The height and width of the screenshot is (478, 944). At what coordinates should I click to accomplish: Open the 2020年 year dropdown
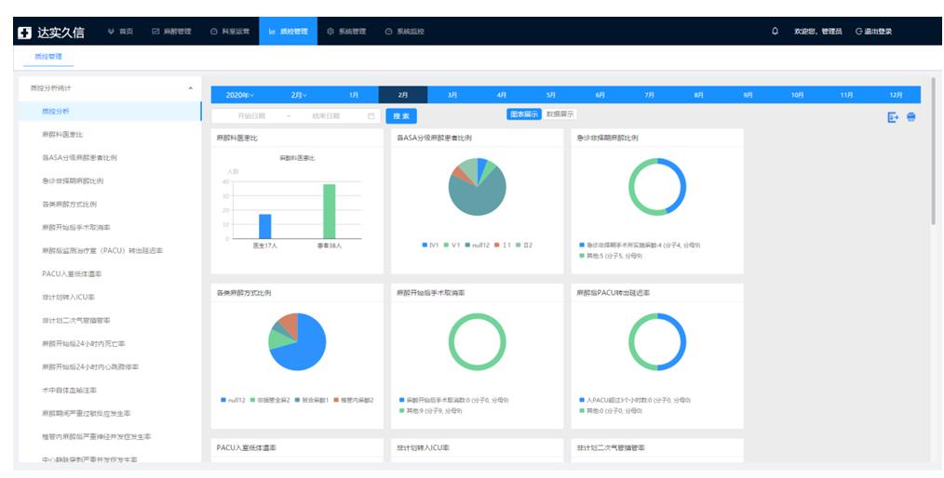pyautogui.click(x=240, y=95)
